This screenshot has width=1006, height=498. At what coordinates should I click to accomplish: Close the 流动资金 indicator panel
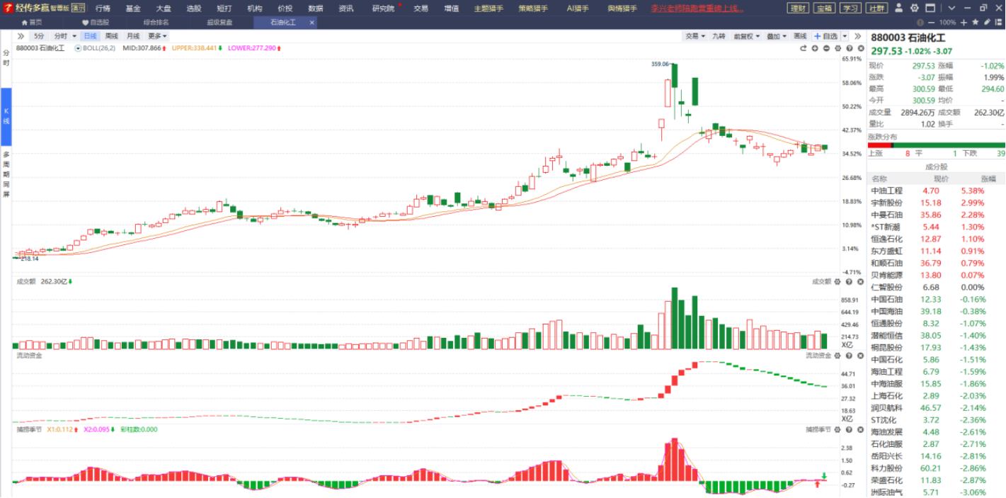859,356
